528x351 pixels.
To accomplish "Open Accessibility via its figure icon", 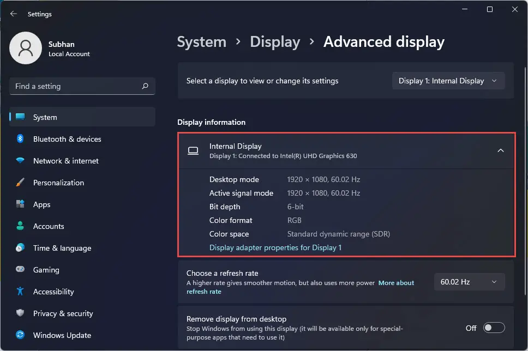I will pyautogui.click(x=21, y=292).
